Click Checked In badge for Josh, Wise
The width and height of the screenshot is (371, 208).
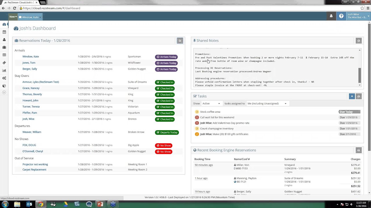pyautogui.click(x=165, y=119)
